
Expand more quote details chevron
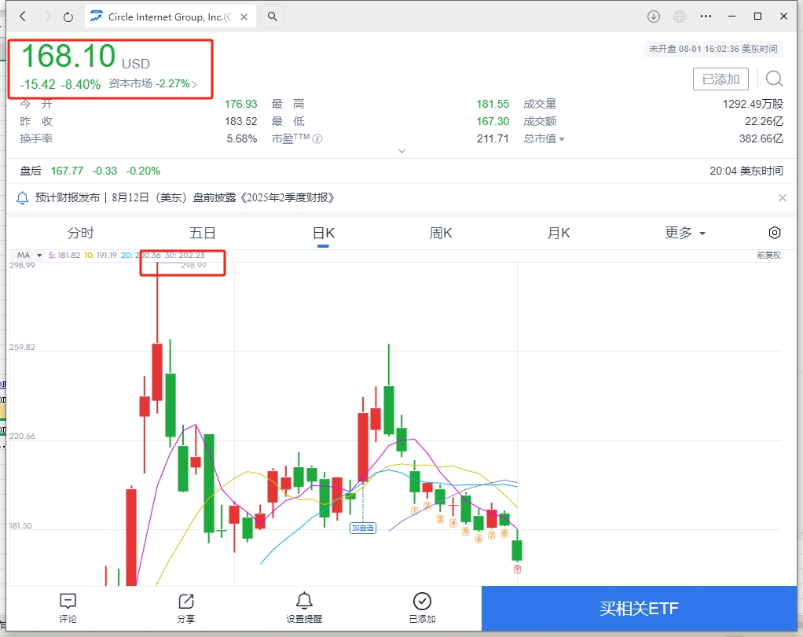[x=402, y=151]
